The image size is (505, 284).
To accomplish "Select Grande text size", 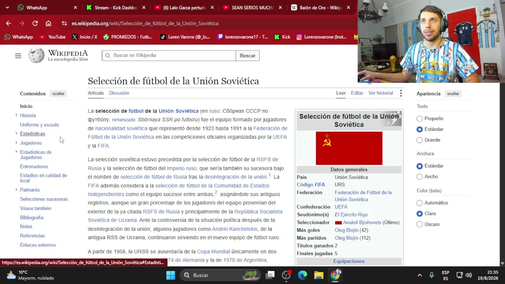I will [420, 140].
